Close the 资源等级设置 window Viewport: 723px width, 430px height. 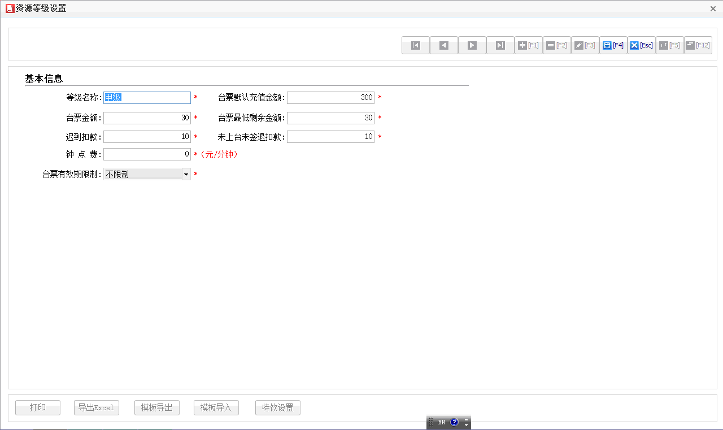coord(713,8)
